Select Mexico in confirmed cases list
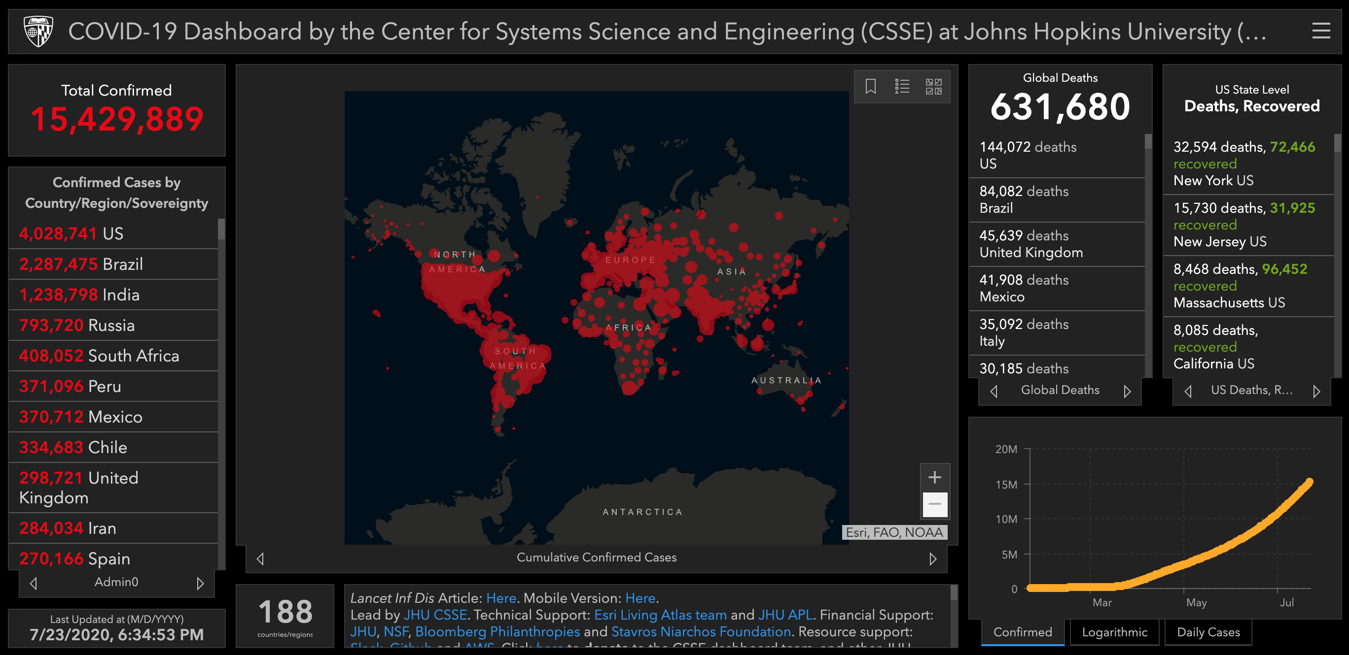This screenshot has width=1349, height=655. pos(113,417)
